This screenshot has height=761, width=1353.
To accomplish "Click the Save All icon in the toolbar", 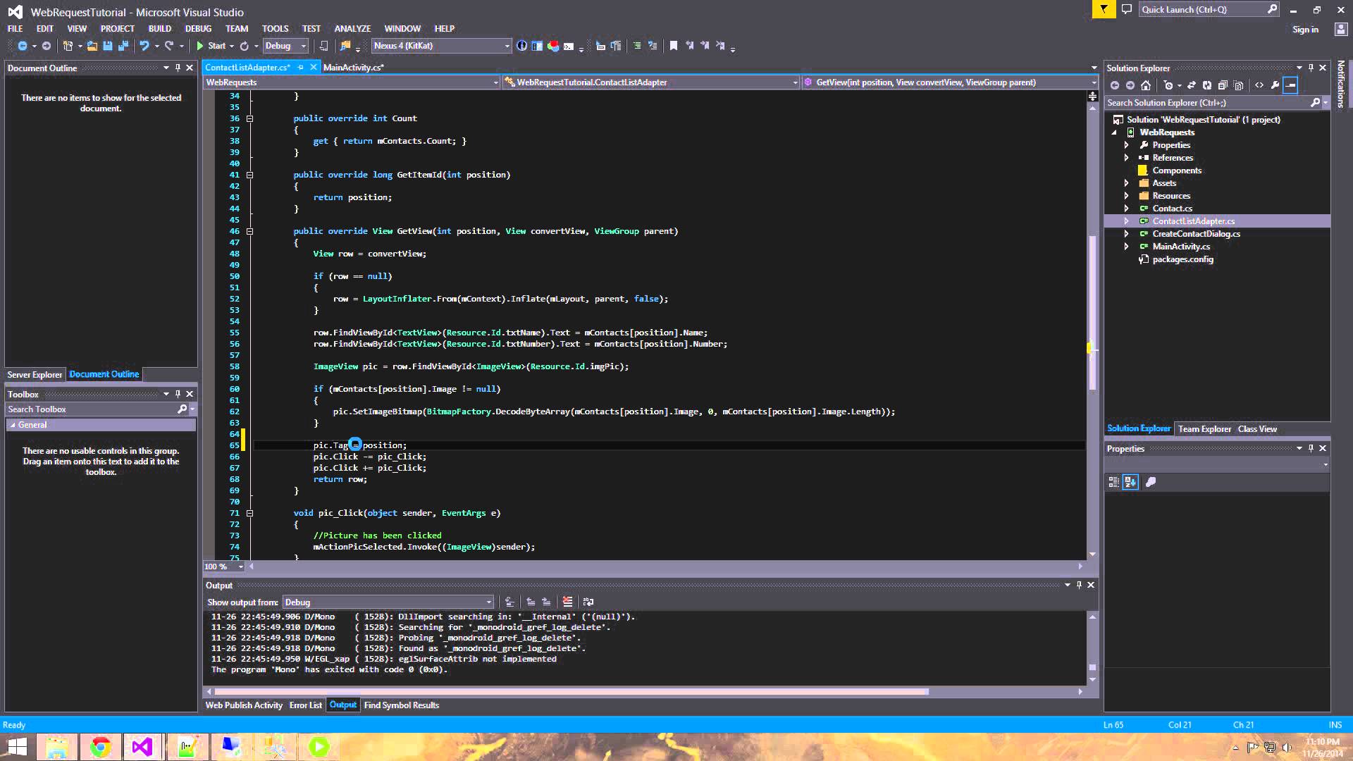I will coord(123,46).
